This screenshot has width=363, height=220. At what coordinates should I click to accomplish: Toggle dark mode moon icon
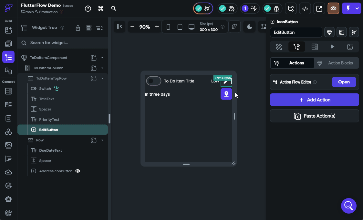point(250,27)
